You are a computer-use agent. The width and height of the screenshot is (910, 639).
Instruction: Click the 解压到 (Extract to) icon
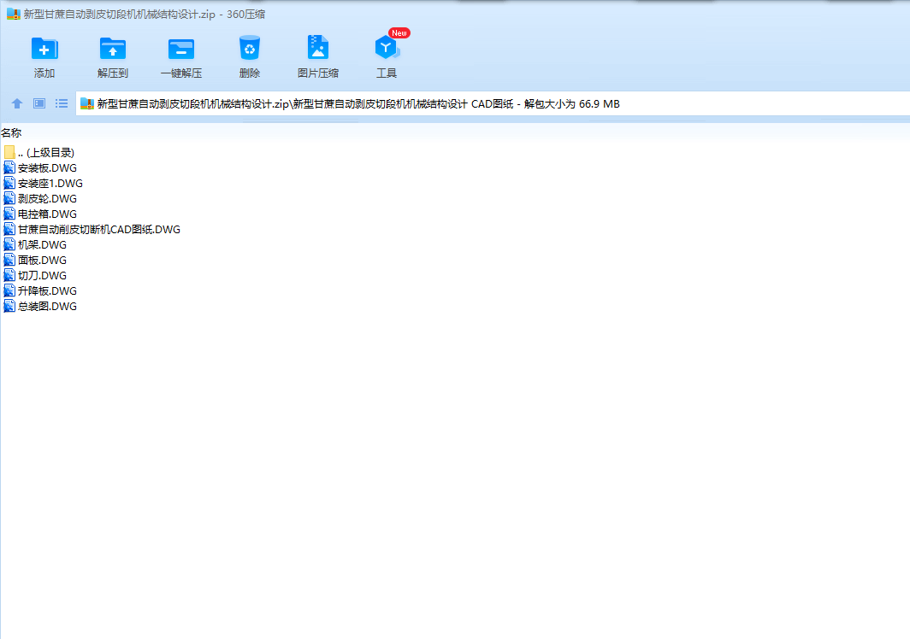coord(113,49)
